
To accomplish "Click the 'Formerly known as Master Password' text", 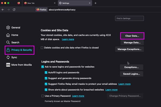I will (63, 101).
